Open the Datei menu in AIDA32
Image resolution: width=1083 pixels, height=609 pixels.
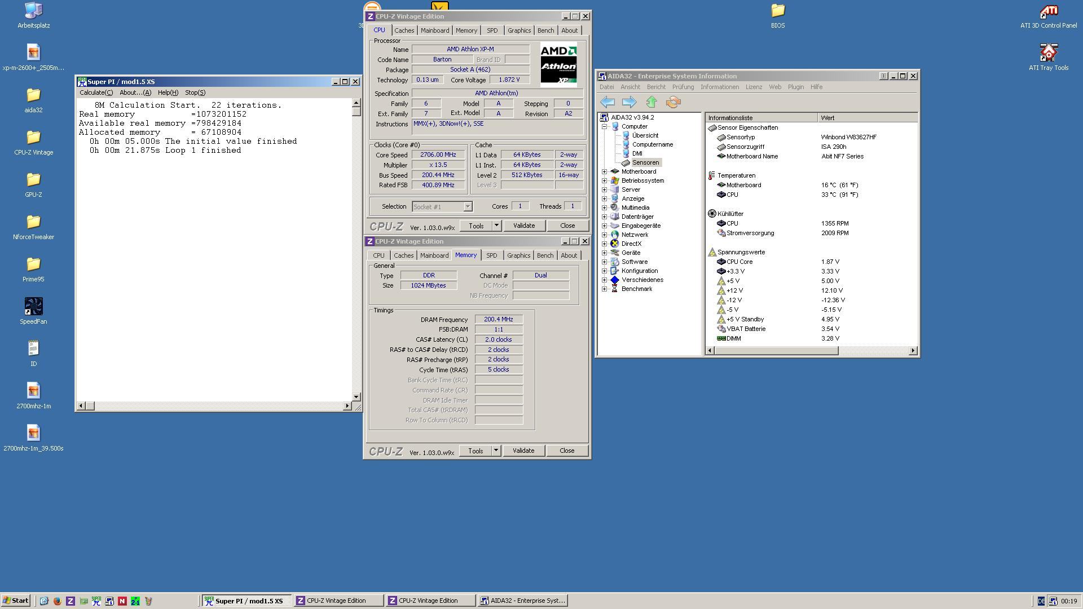pos(606,87)
